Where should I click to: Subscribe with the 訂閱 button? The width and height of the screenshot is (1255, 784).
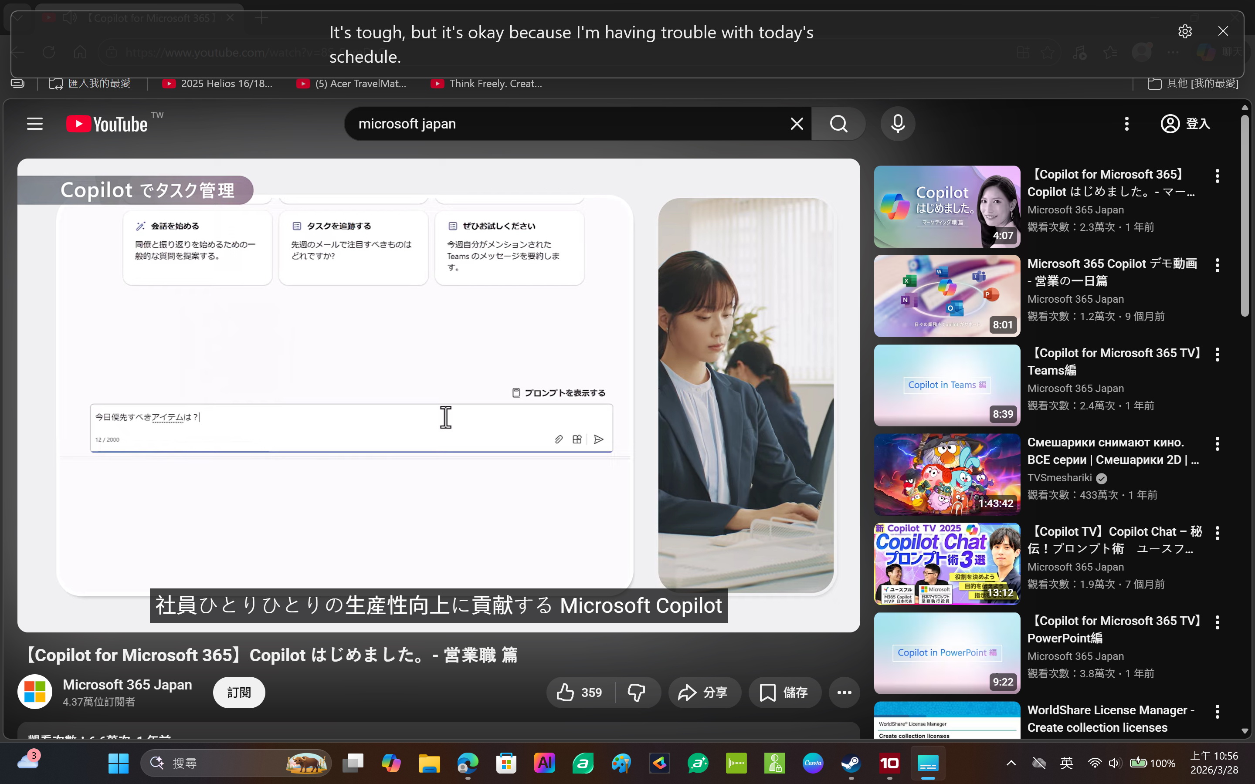point(238,692)
